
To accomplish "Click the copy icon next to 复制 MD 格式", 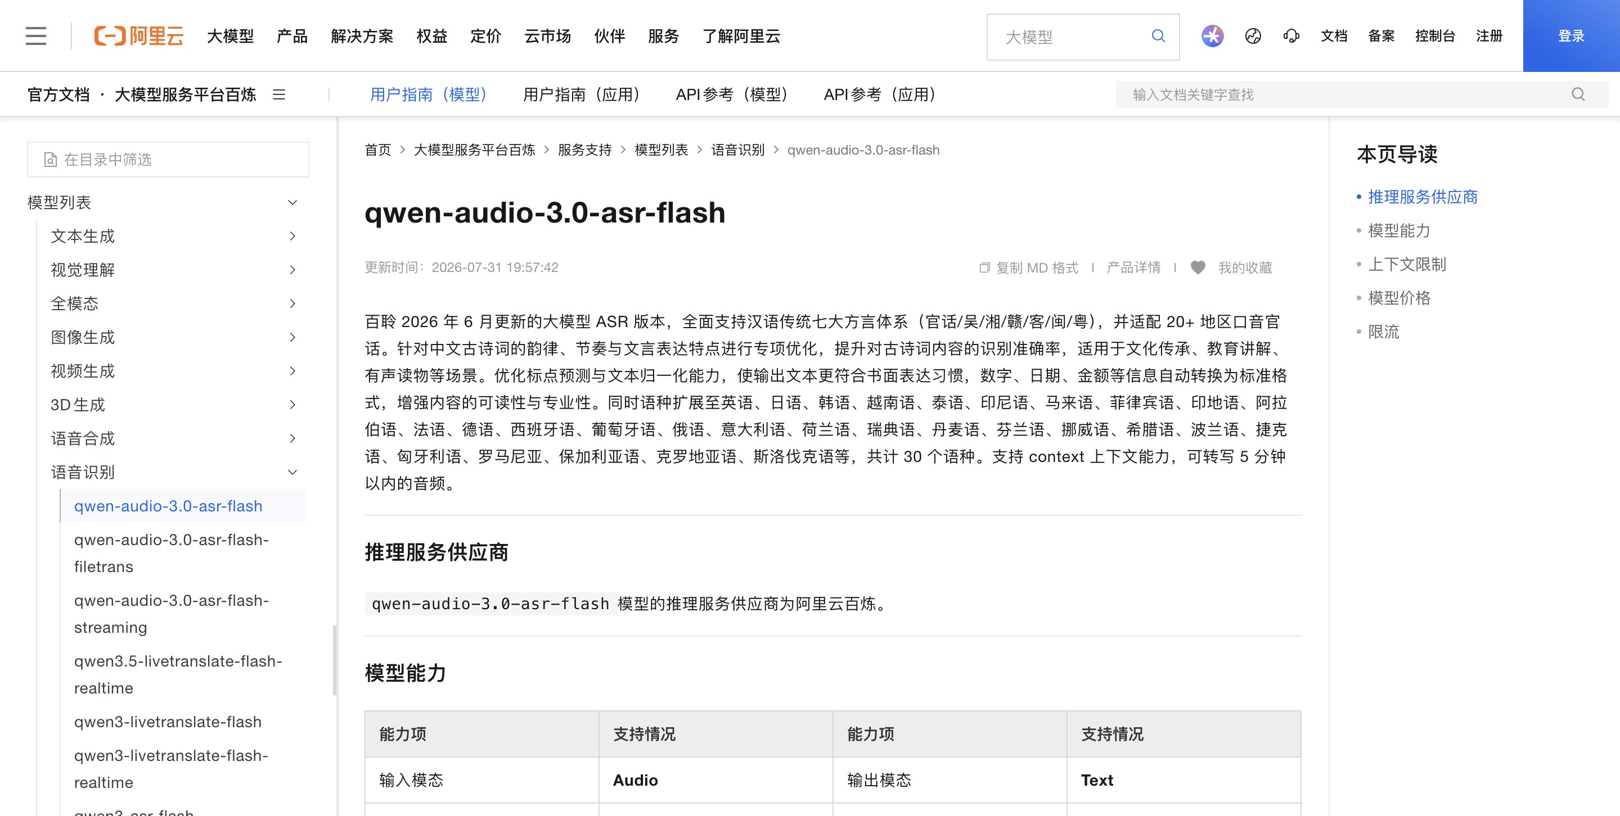I will coord(984,268).
